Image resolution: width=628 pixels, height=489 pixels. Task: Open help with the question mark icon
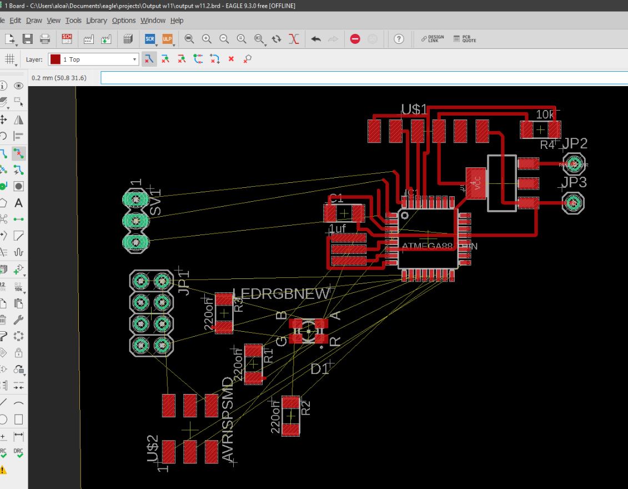pos(399,39)
